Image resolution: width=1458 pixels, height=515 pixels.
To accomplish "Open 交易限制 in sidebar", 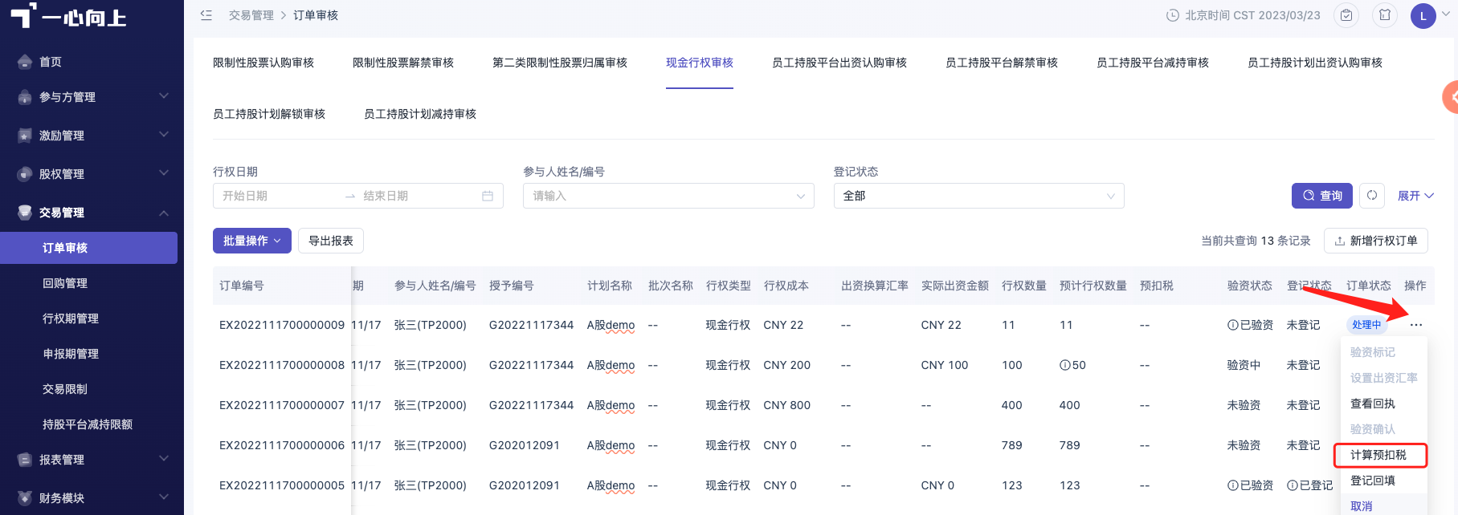I will [88, 389].
